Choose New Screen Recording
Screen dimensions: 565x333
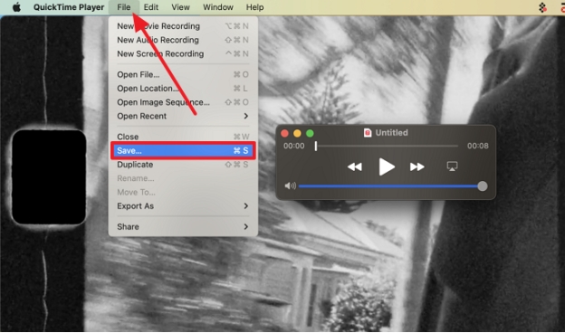pyautogui.click(x=183, y=53)
